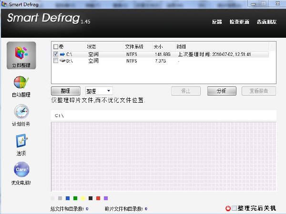Close the Smart Defrag window
This screenshot has width=286, height=214.
point(277,3)
